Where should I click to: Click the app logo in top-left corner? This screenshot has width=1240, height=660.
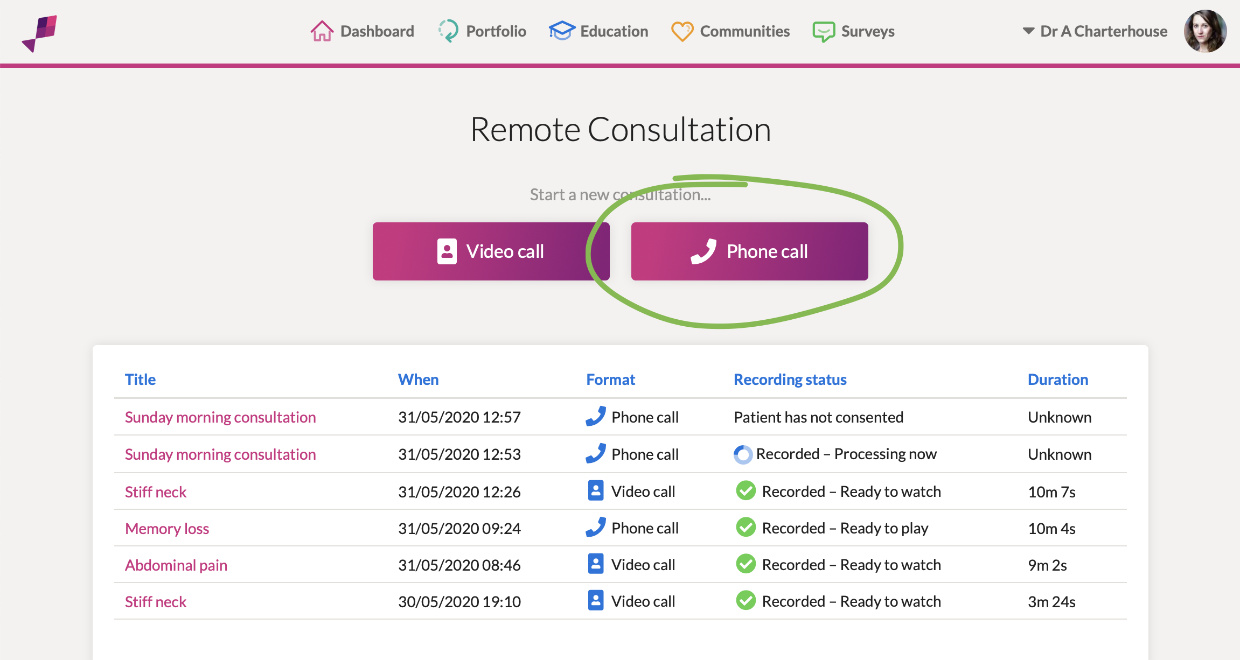(40, 33)
